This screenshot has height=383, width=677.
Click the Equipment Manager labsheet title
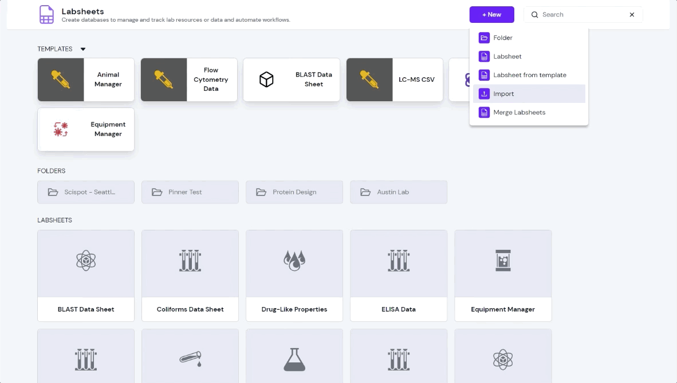pos(503,309)
